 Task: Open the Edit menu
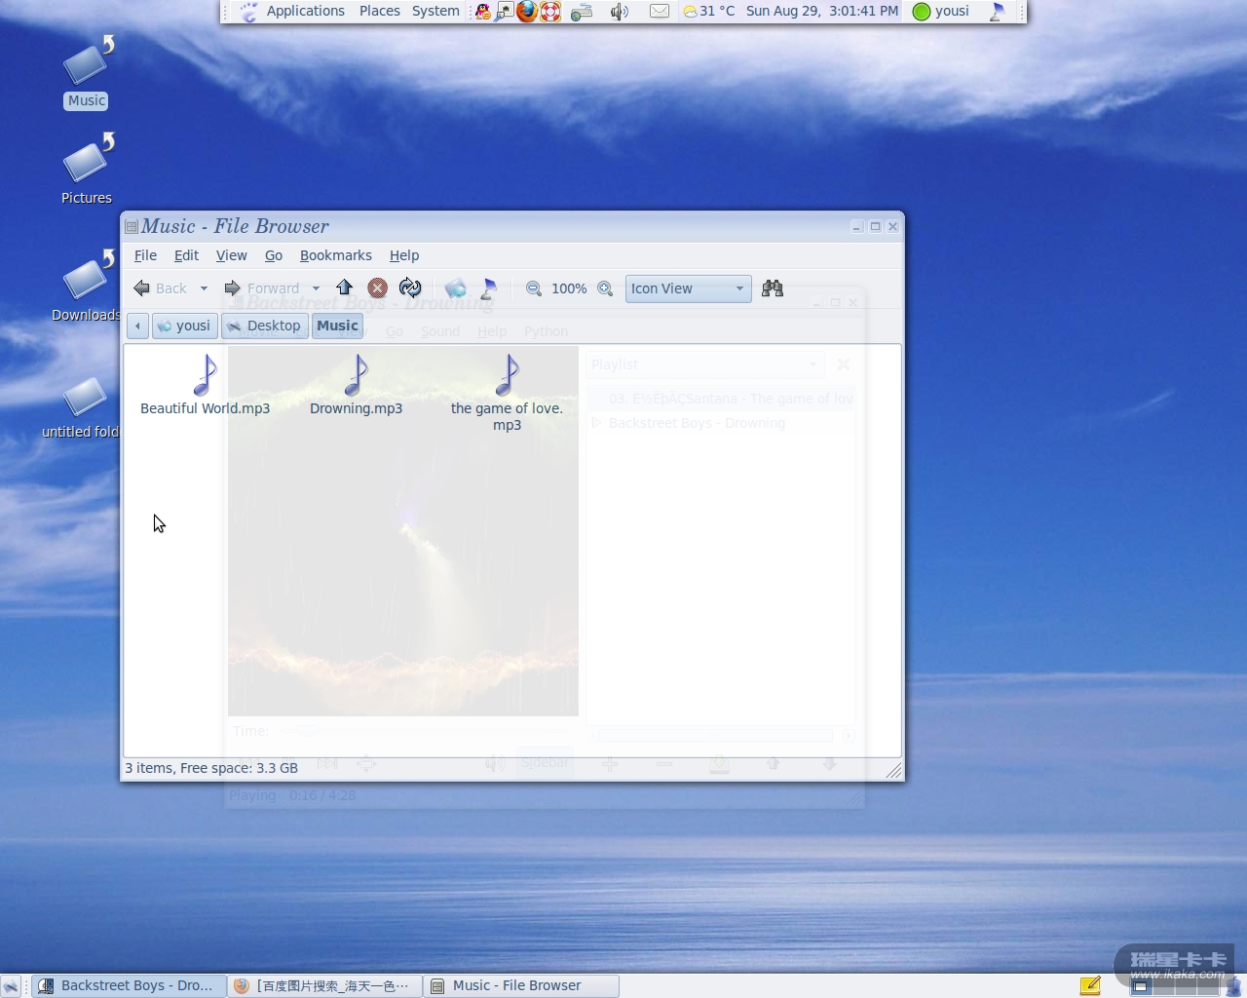[186, 255]
